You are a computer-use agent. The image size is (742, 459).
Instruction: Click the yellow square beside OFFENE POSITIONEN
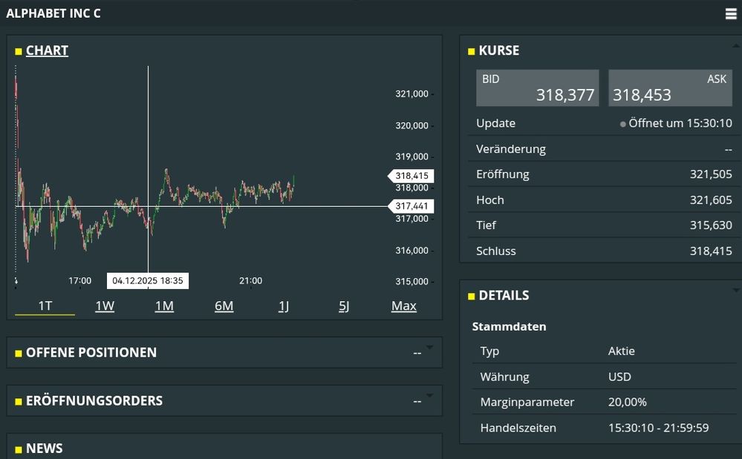point(19,353)
